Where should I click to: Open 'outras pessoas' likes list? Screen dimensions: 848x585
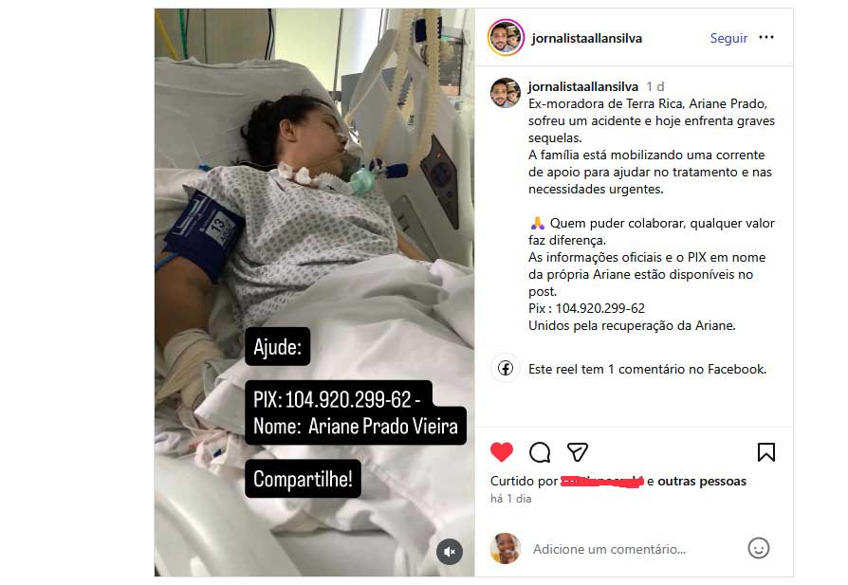pos(701,482)
